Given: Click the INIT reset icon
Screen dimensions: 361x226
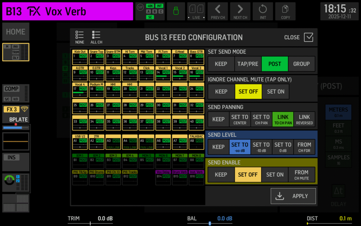Looking at the screenshot, I should (263, 11).
